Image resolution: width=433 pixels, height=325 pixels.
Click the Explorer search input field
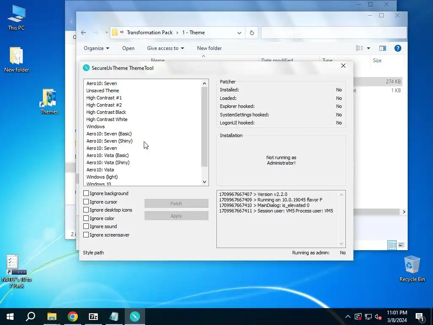334,33
